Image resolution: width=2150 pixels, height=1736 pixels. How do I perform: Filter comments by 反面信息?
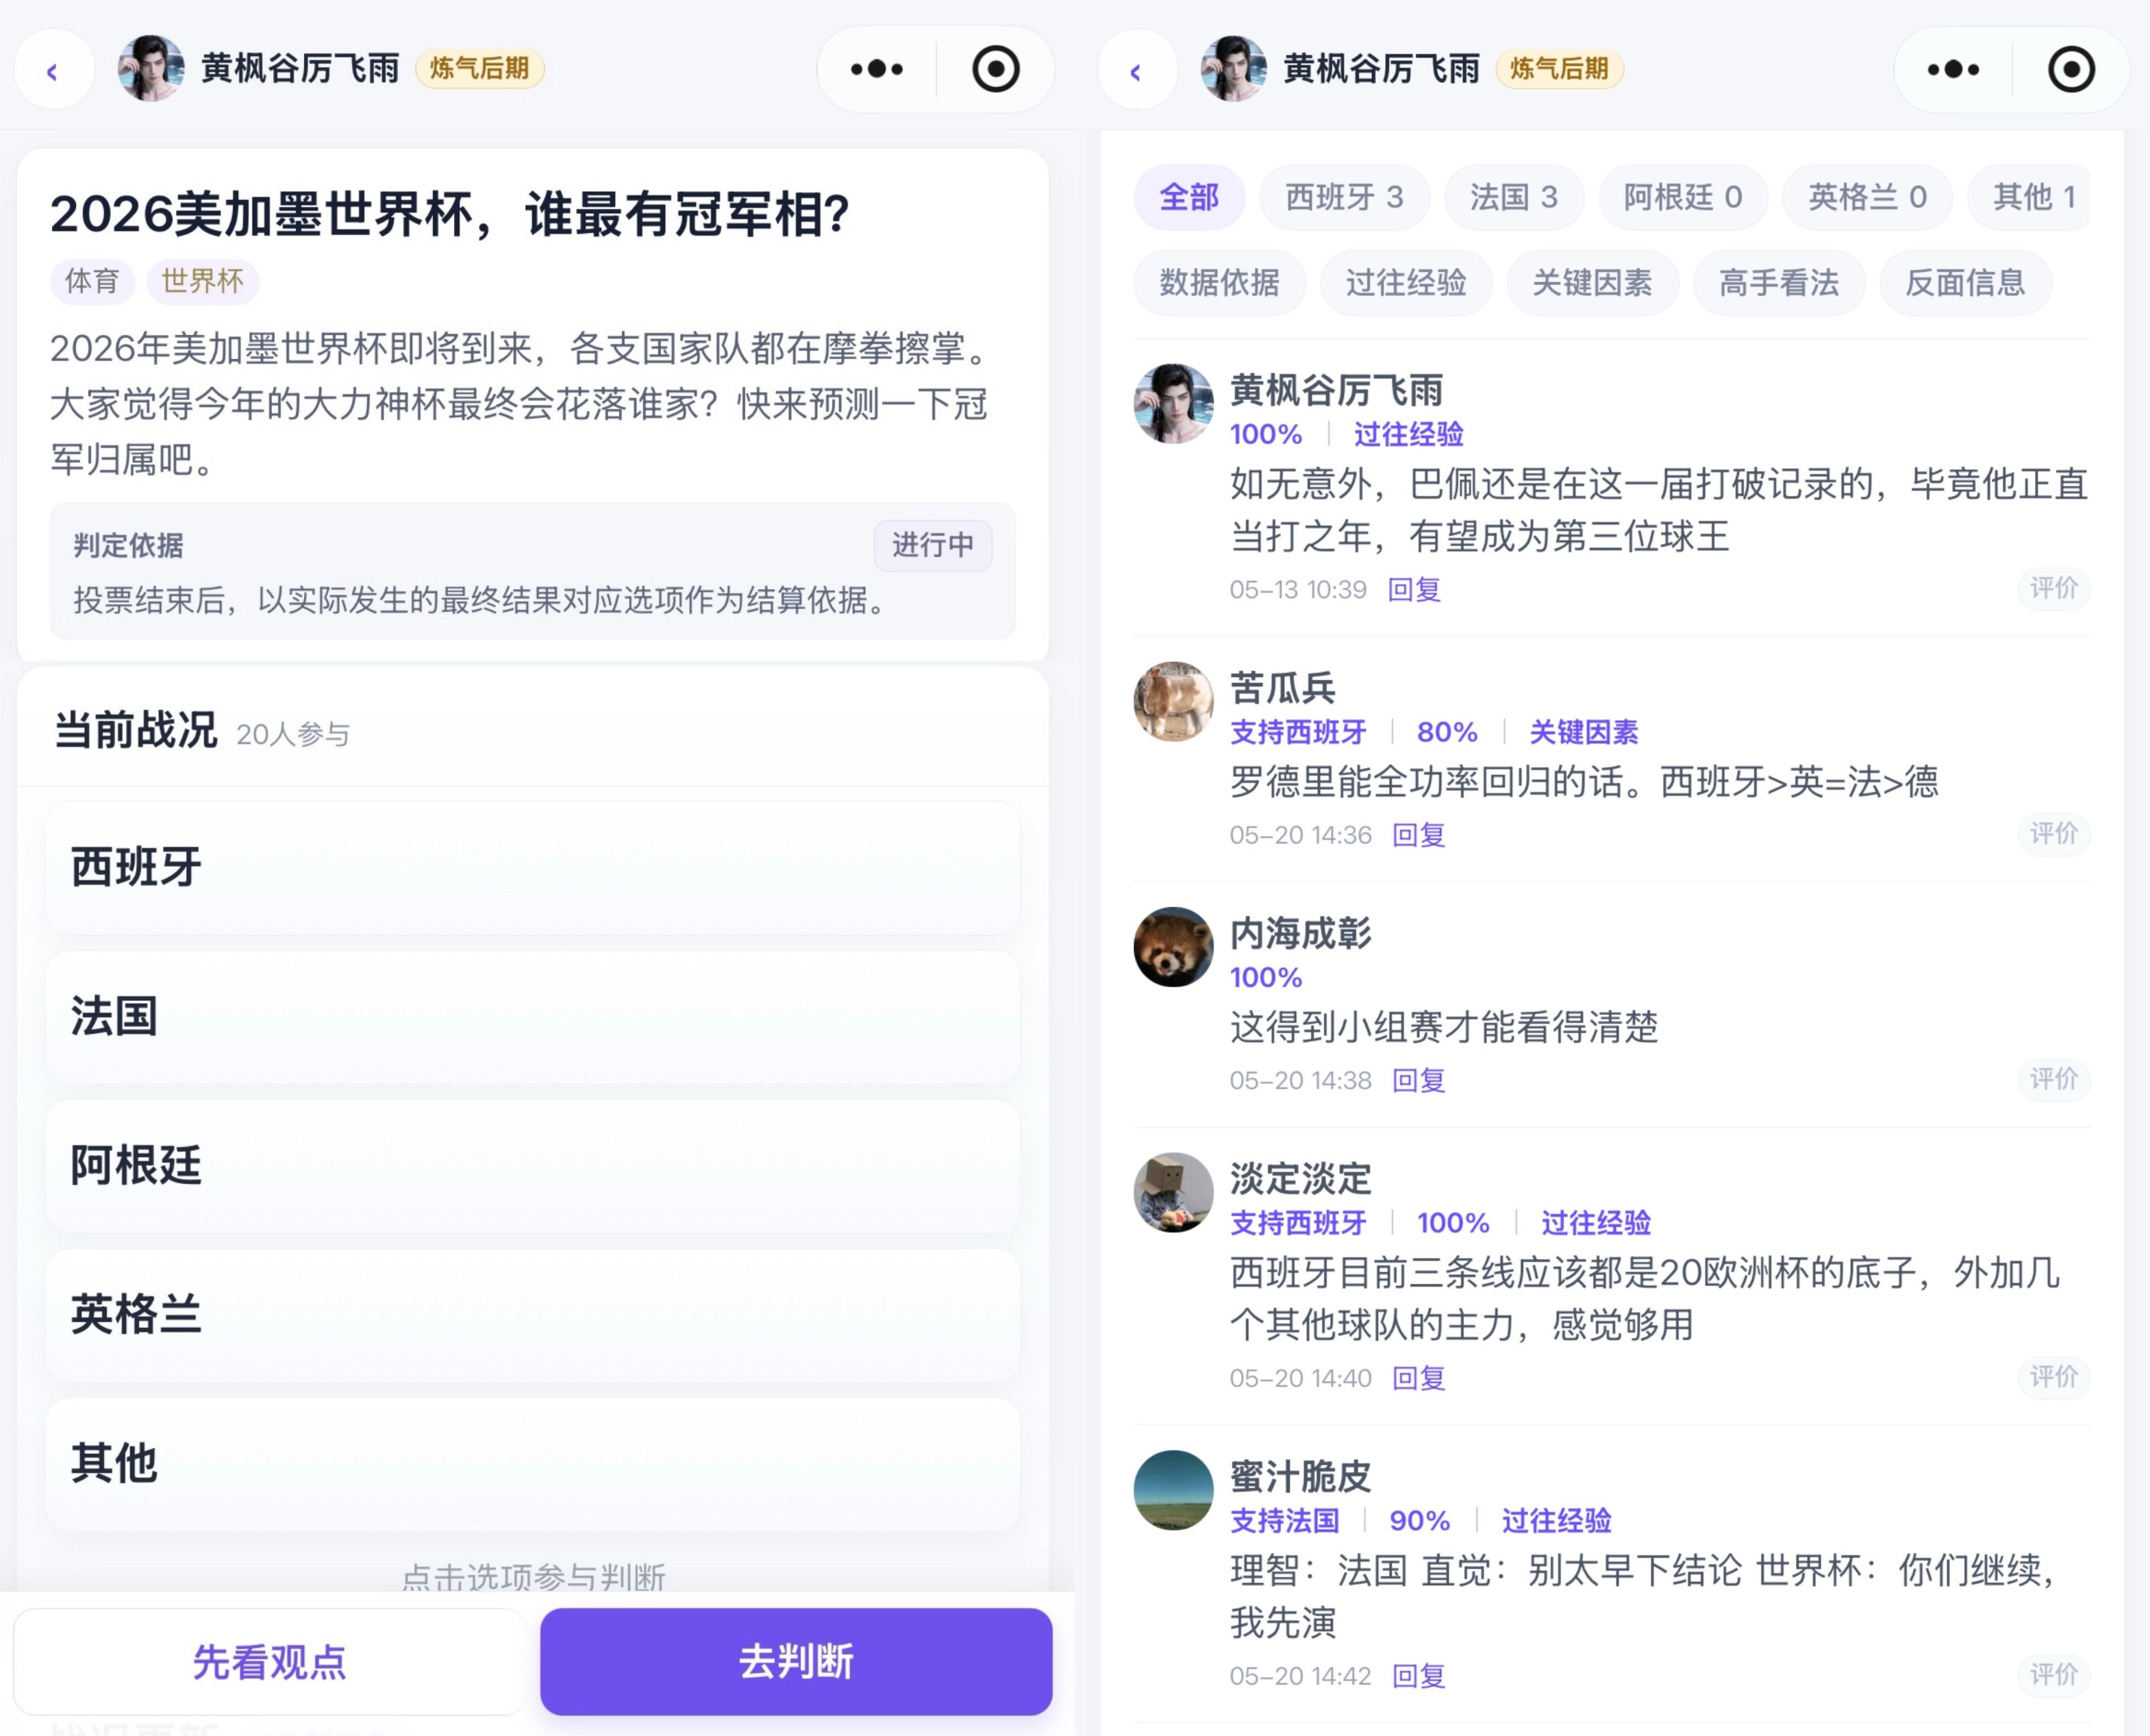(x=1966, y=283)
